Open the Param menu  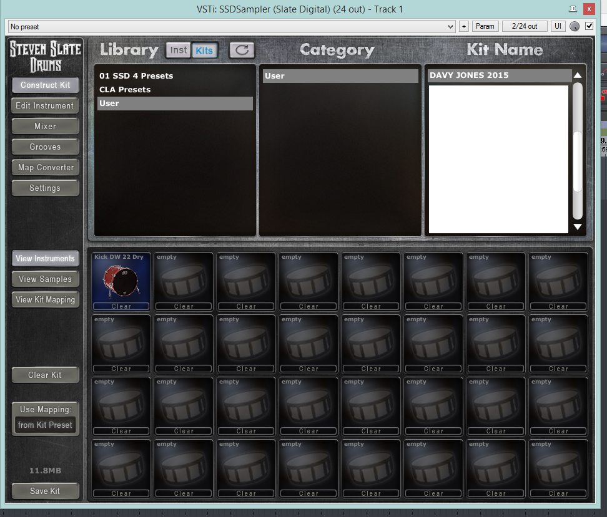[485, 26]
